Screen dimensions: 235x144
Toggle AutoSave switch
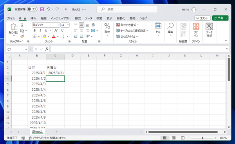point(32,9)
